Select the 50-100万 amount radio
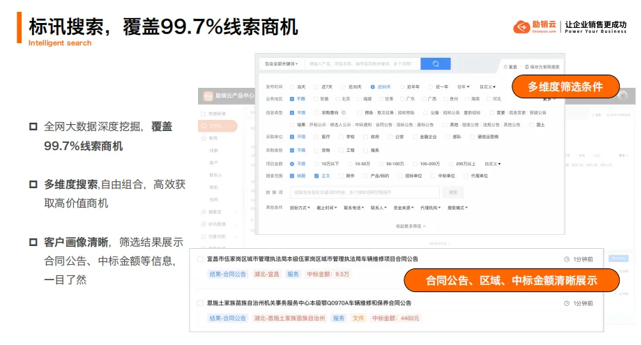 [x=381, y=164]
